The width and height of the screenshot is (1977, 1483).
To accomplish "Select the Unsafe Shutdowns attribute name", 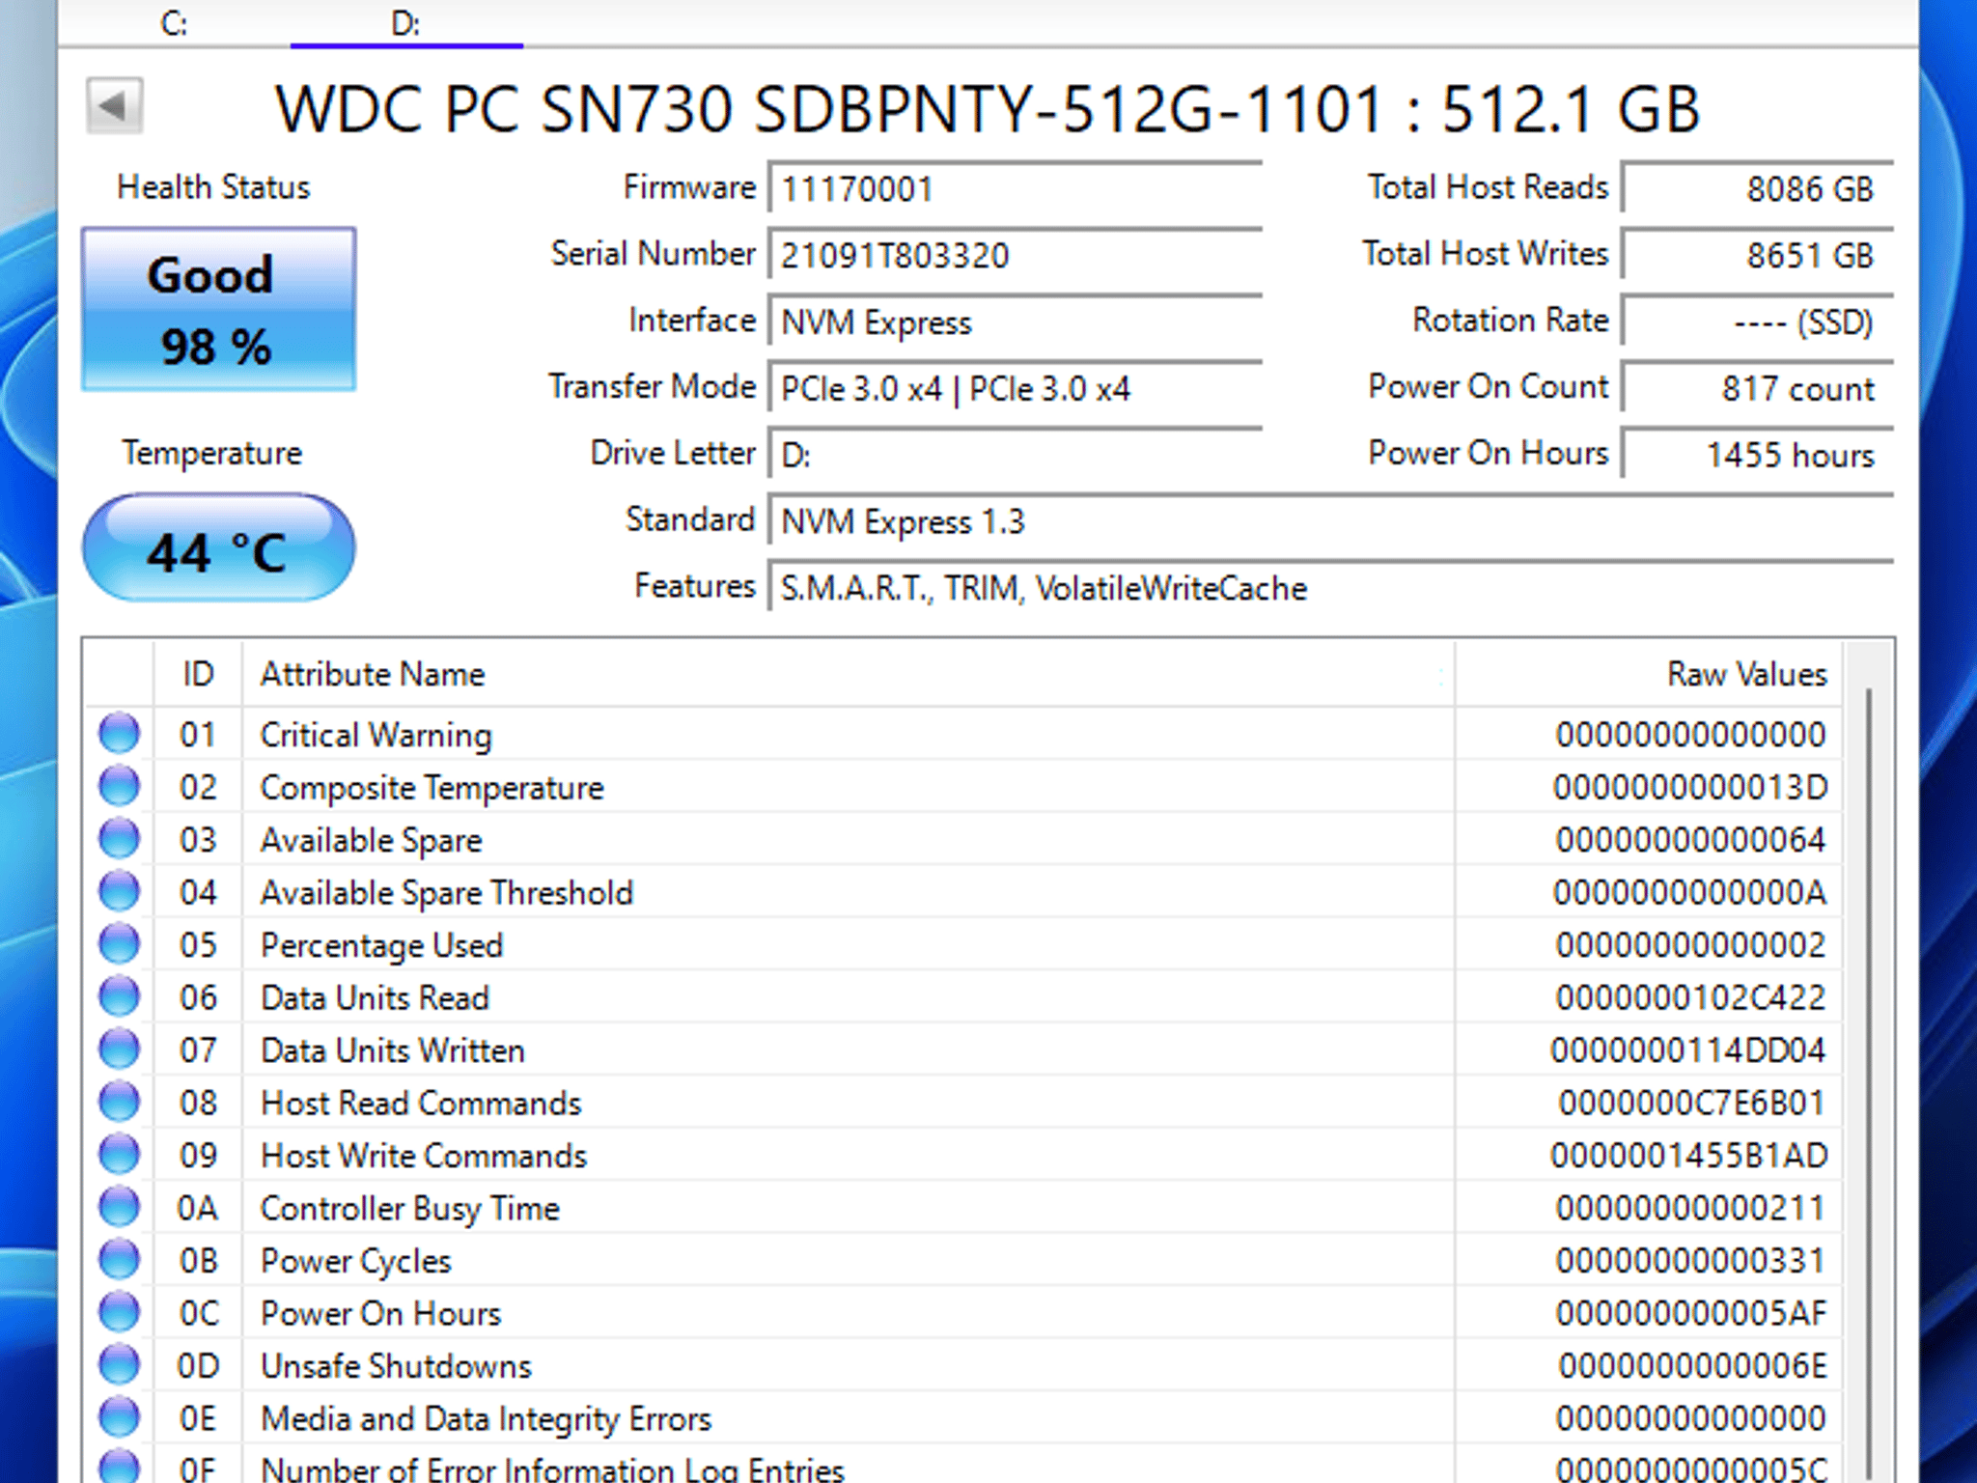I will click(397, 1366).
